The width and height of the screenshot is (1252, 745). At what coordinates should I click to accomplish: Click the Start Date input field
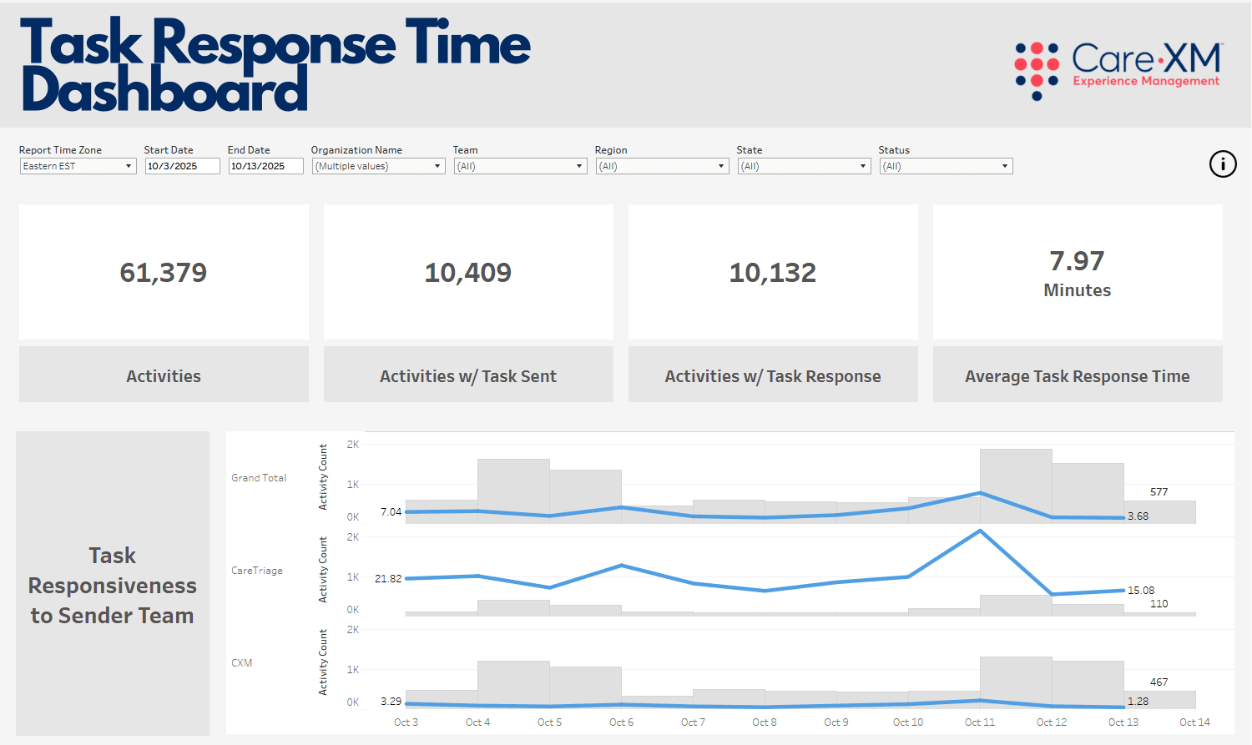tap(182, 166)
